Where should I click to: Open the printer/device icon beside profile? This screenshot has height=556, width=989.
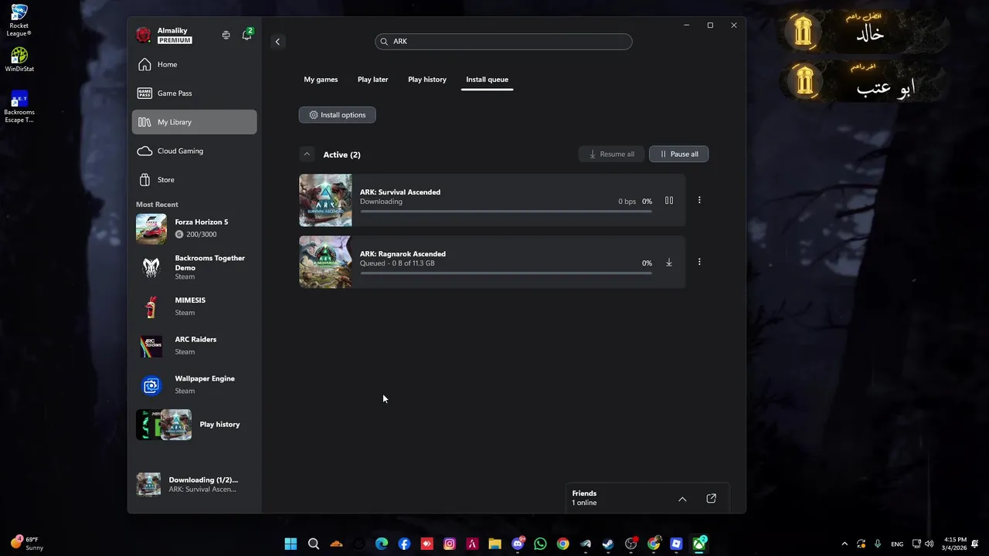(x=226, y=35)
